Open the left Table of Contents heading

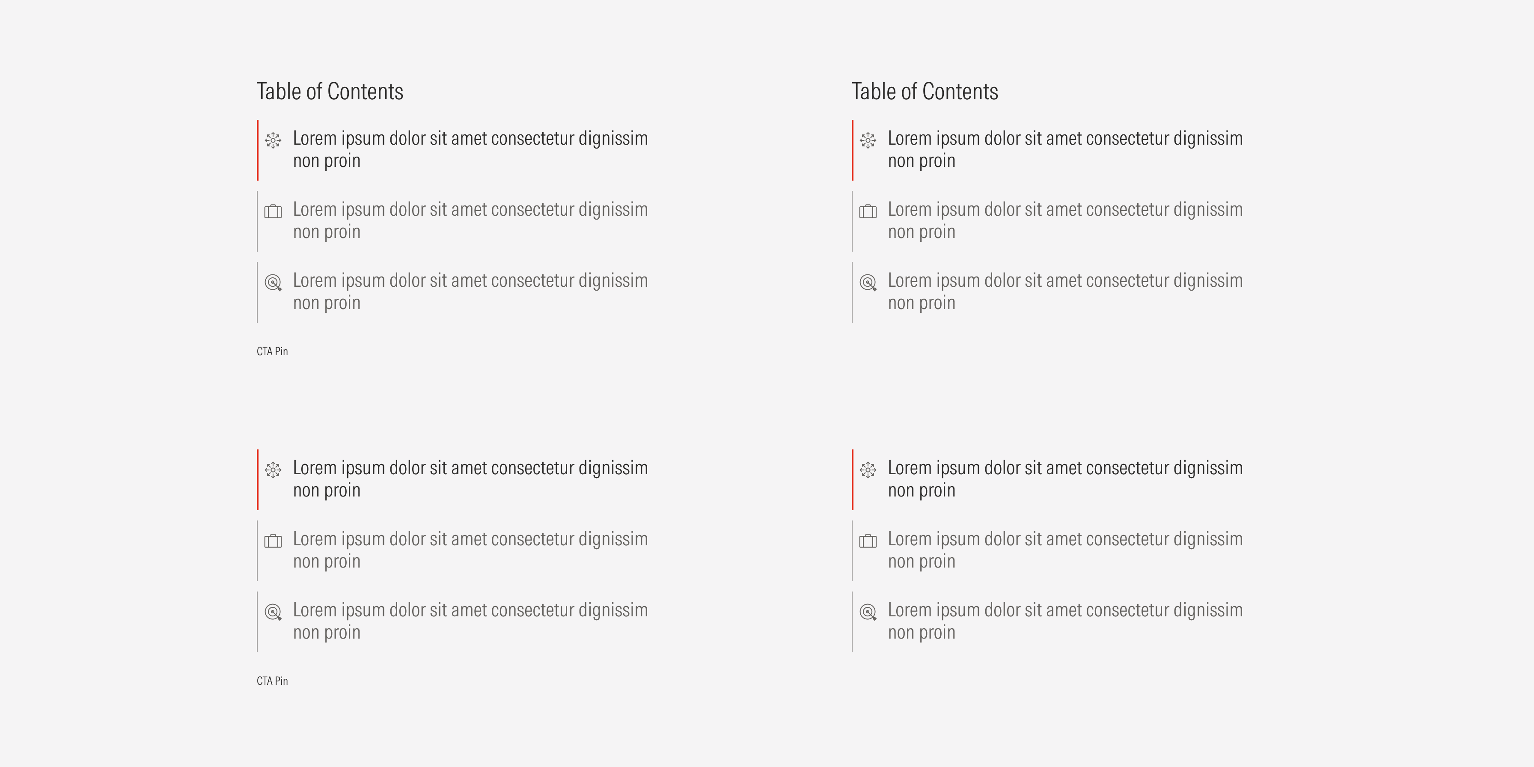tap(330, 90)
